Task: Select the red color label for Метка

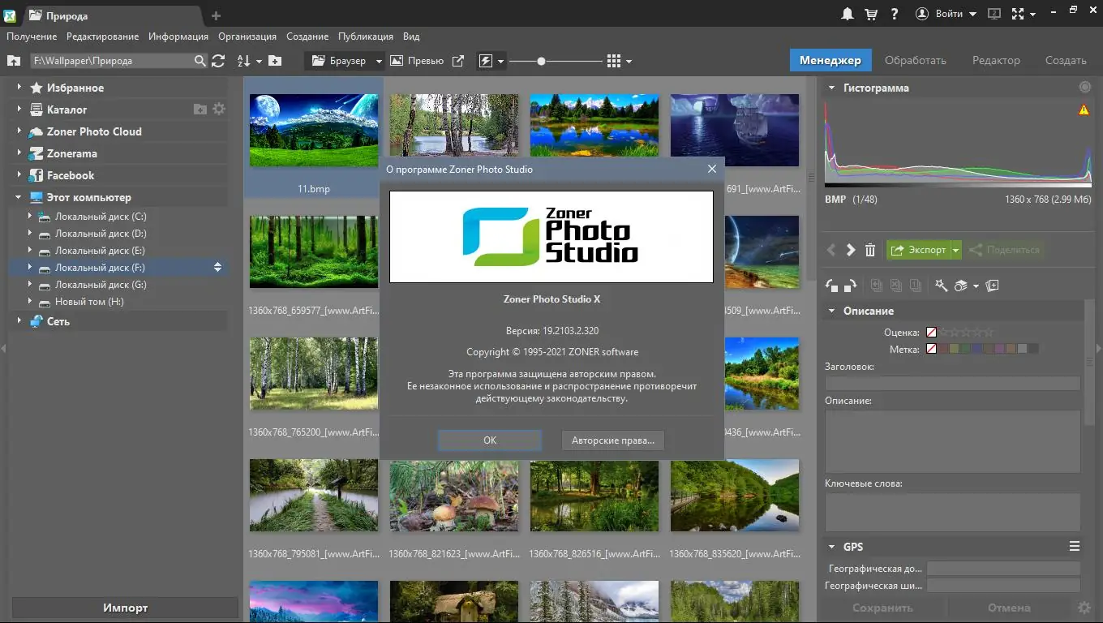Action: (x=944, y=349)
